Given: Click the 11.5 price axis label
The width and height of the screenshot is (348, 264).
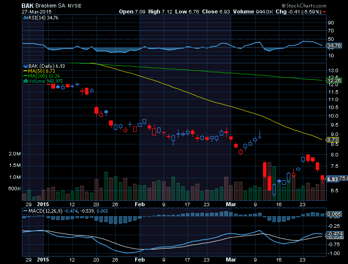Looking at the screenshot, I should (333, 92).
